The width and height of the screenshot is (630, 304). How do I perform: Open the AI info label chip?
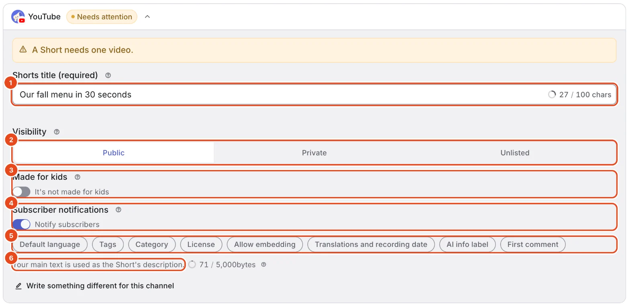(x=467, y=244)
